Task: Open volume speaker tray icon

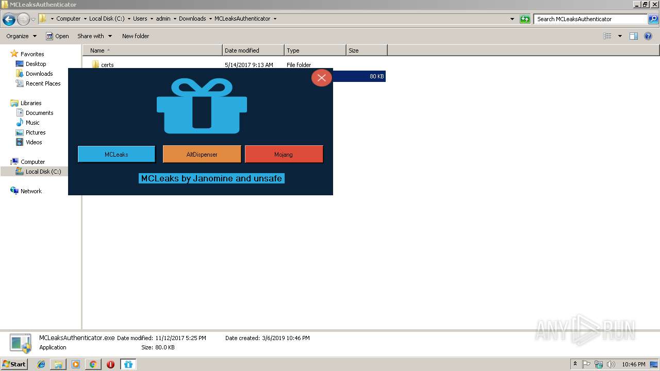Action: 611,364
